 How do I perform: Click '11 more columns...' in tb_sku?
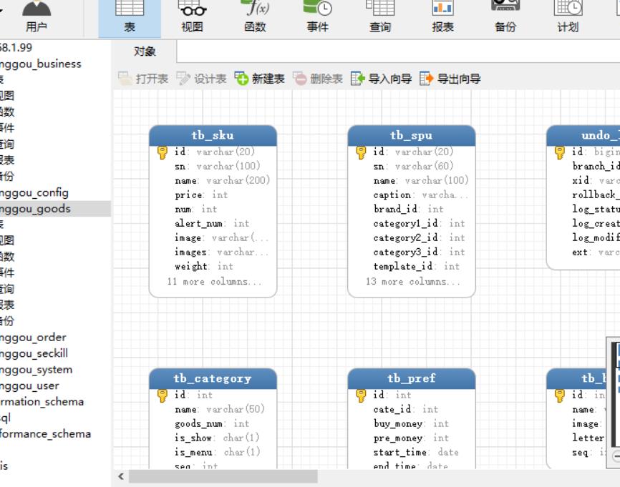pyautogui.click(x=214, y=282)
